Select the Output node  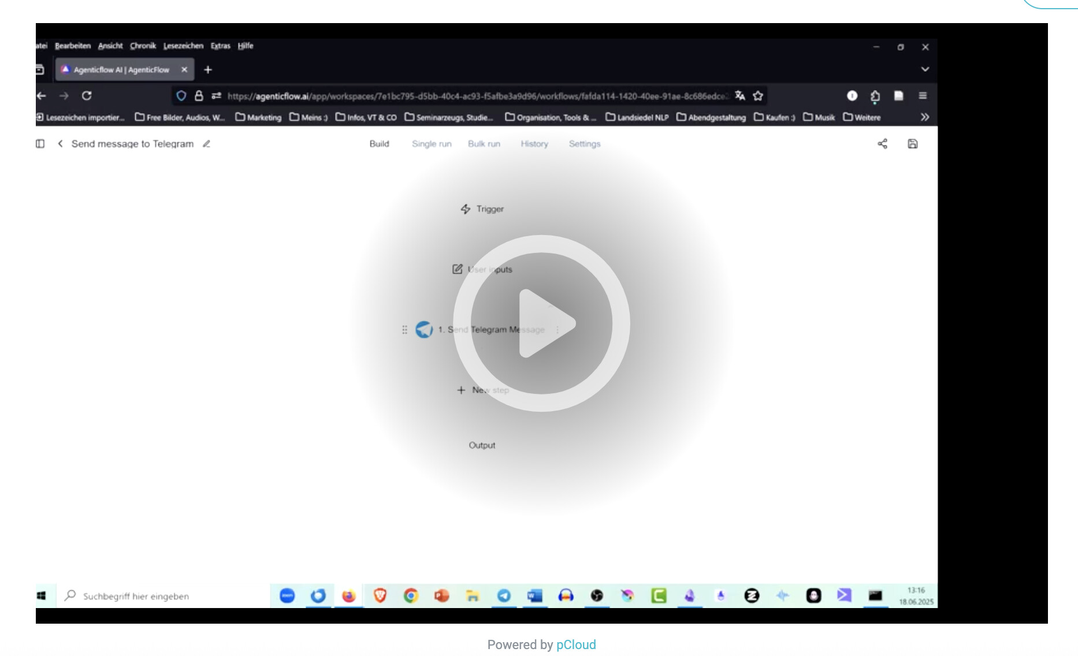click(x=482, y=445)
